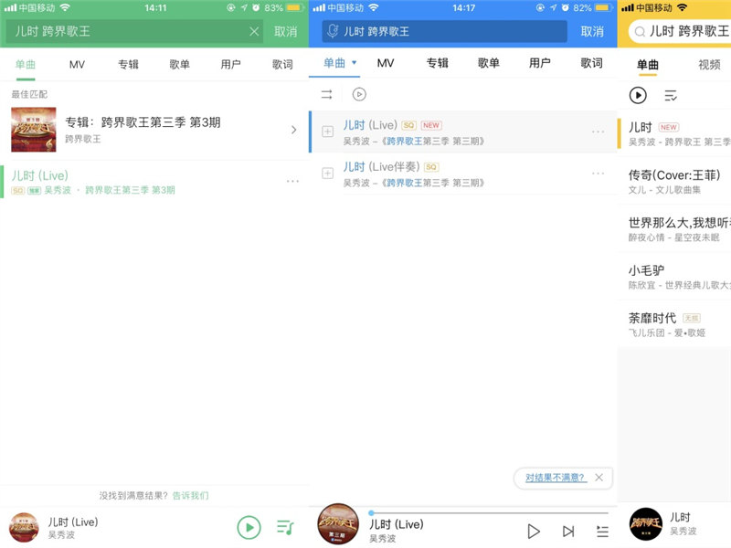Tap now-playing cover in yellow mini player

click(646, 524)
